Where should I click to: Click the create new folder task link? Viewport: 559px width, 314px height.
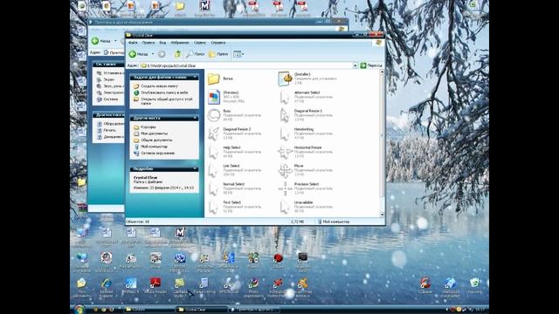(x=155, y=86)
